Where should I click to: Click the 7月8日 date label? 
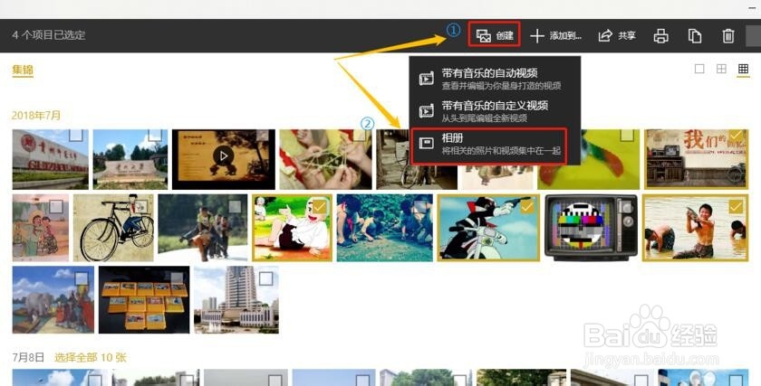28,358
